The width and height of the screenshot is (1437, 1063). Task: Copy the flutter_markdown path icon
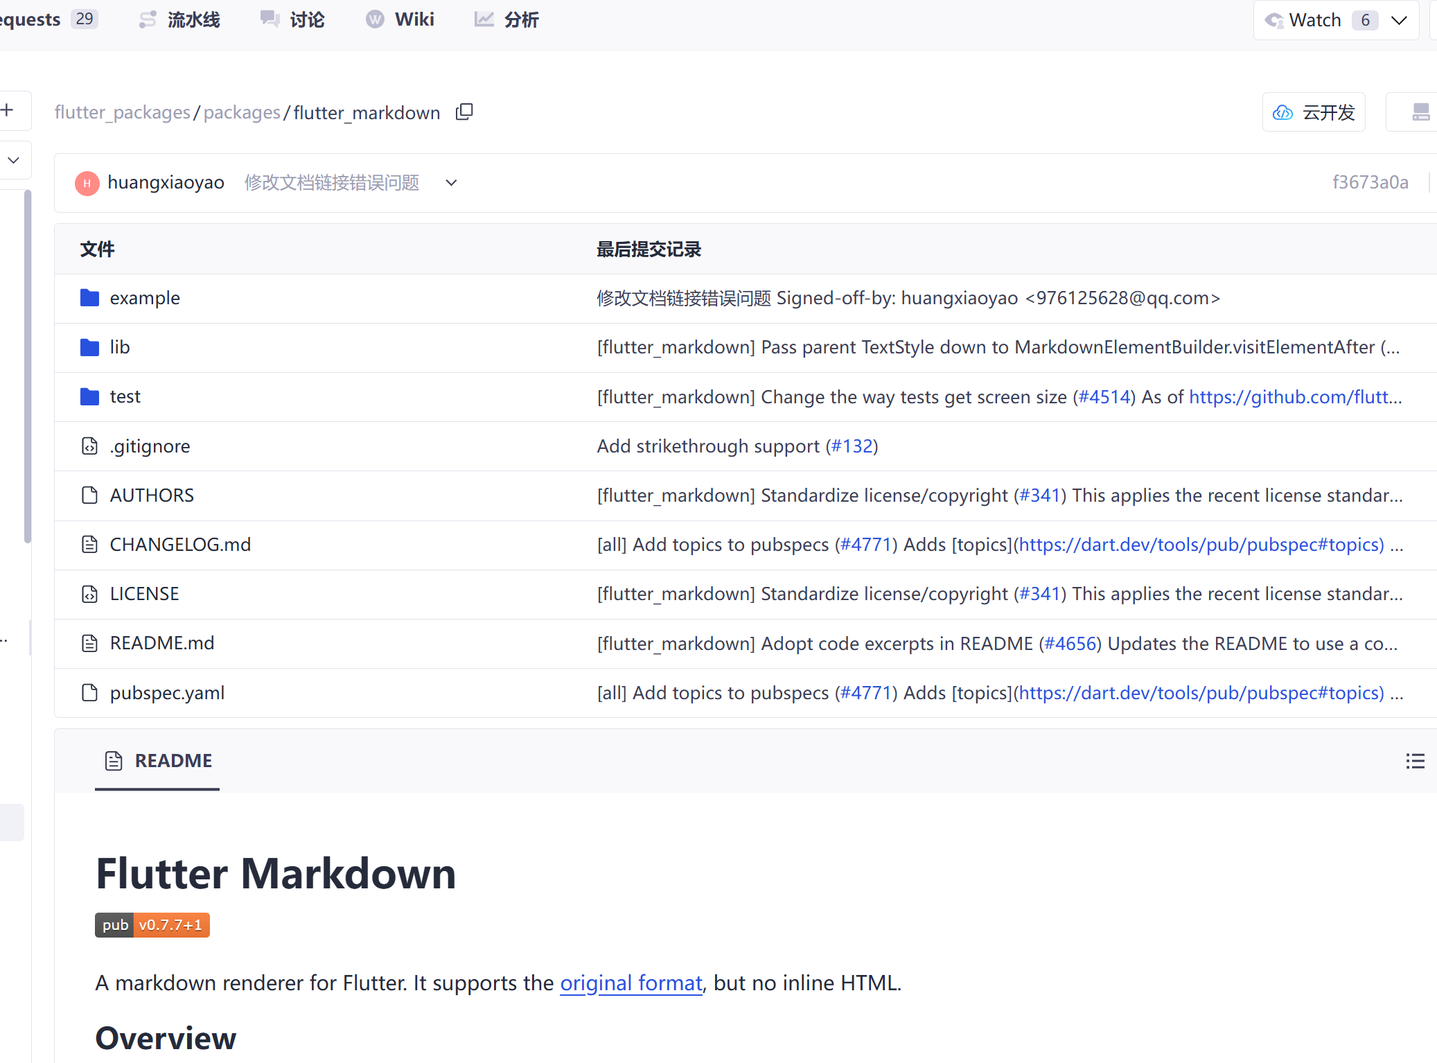click(x=464, y=112)
